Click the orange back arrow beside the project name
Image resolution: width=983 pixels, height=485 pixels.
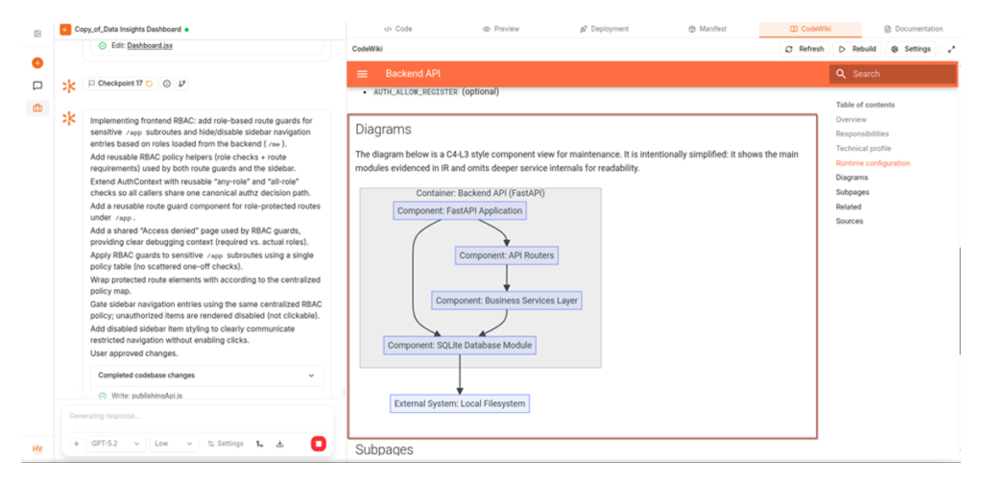65,29
